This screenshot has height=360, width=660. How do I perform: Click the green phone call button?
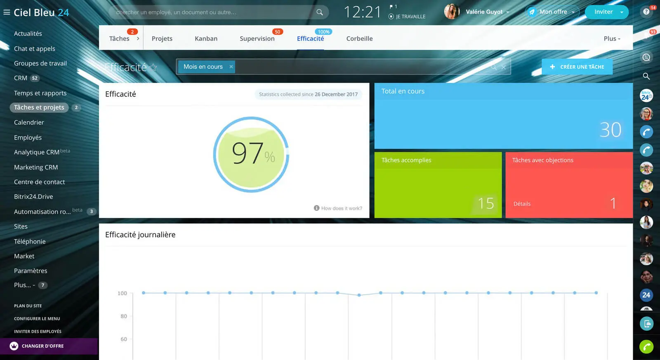coord(646,347)
